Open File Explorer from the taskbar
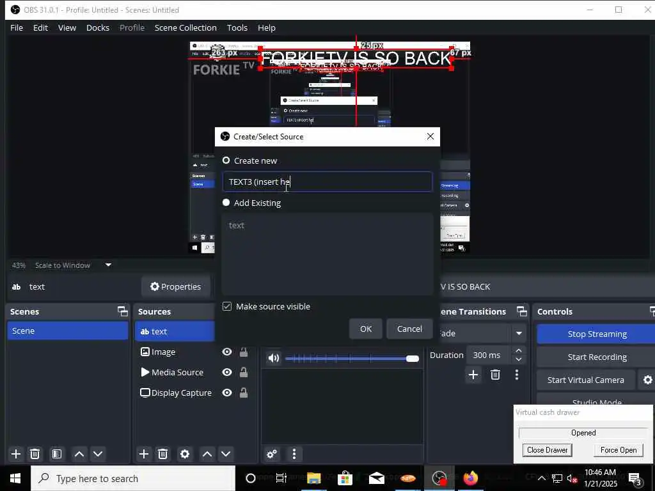This screenshot has width=655, height=491. click(x=313, y=478)
